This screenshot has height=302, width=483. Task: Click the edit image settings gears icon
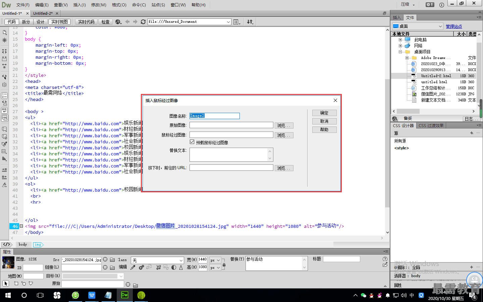click(x=141, y=267)
